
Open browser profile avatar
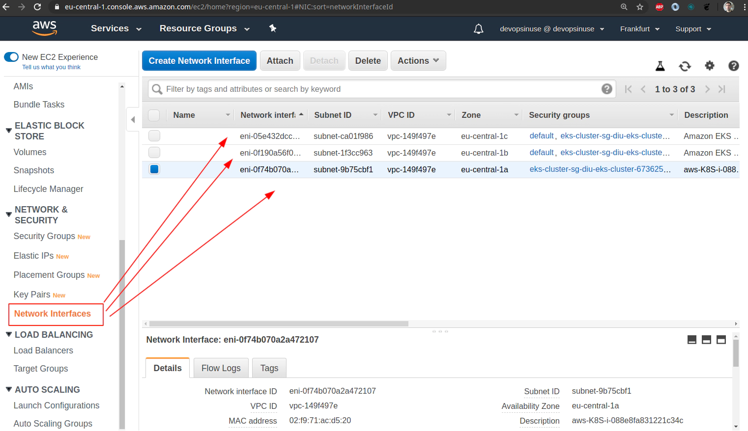(729, 7)
